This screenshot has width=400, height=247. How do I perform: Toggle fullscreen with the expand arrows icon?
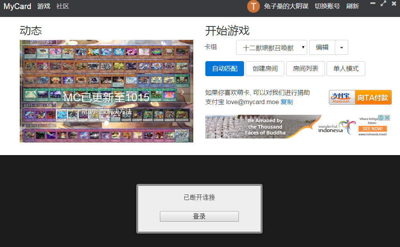pos(383,3)
